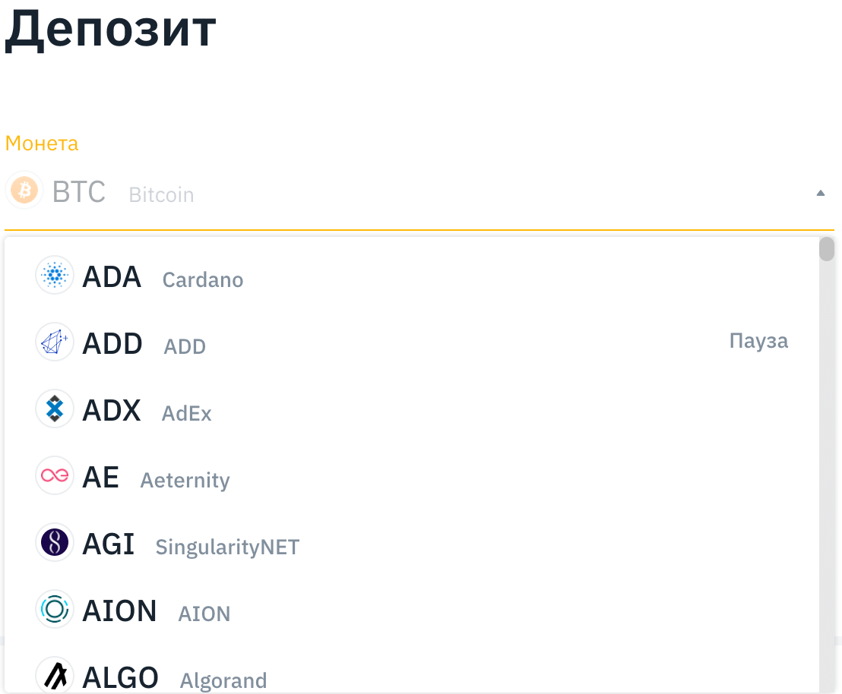Choose the ADX ticker from list

click(112, 411)
